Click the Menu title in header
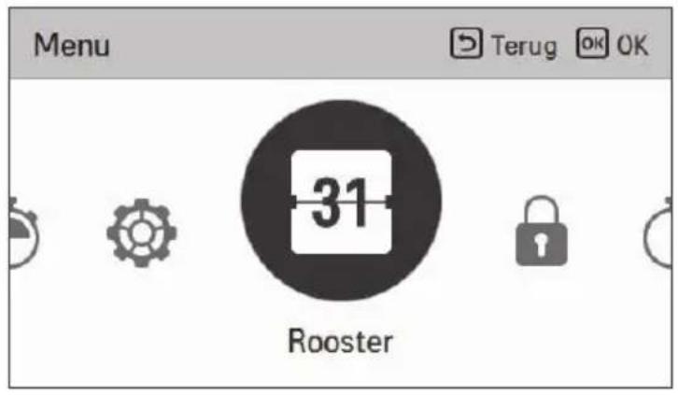 coord(71,45)
